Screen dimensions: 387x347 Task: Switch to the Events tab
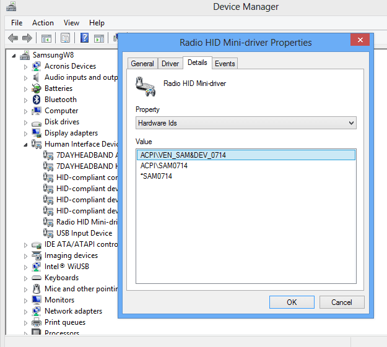(225, 64)
